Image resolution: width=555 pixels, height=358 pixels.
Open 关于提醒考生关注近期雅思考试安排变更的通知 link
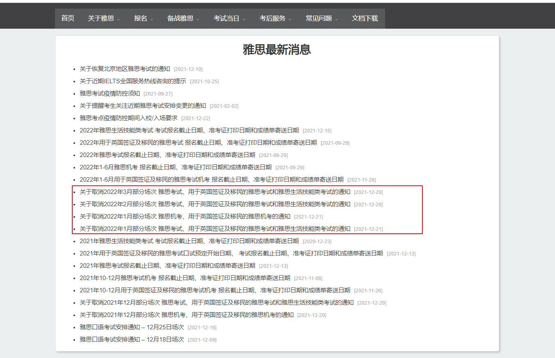142,106
